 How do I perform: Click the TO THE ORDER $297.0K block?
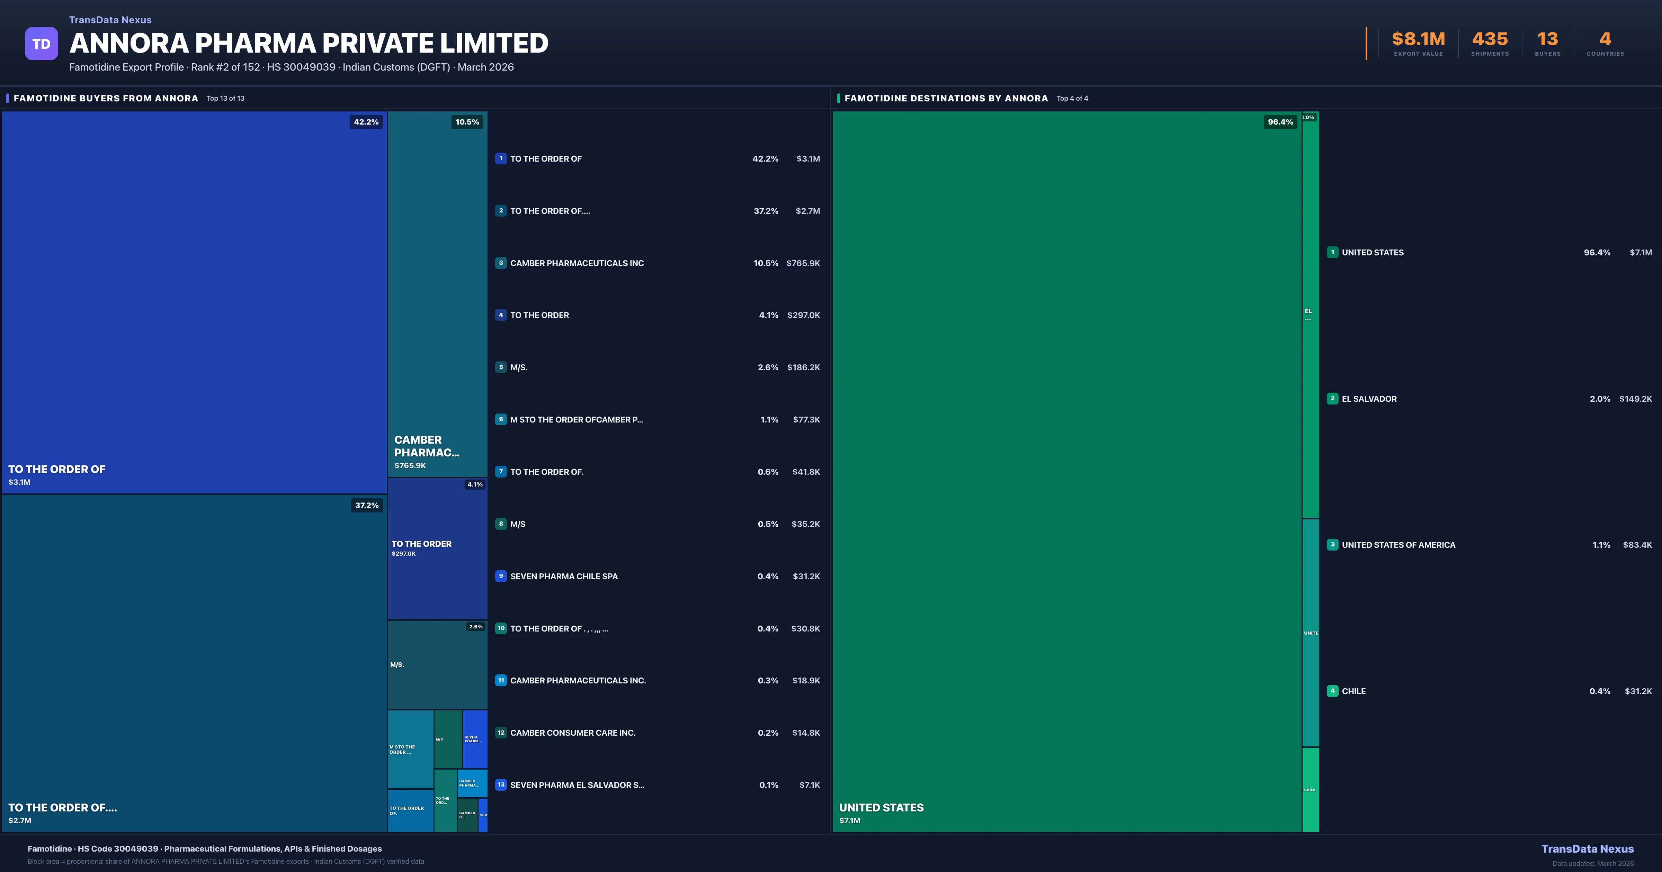pos(437,548)
